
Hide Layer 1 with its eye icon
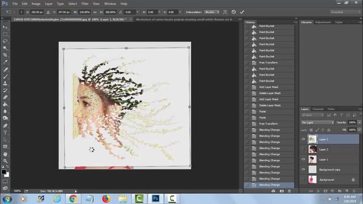[x=303, y=159]
